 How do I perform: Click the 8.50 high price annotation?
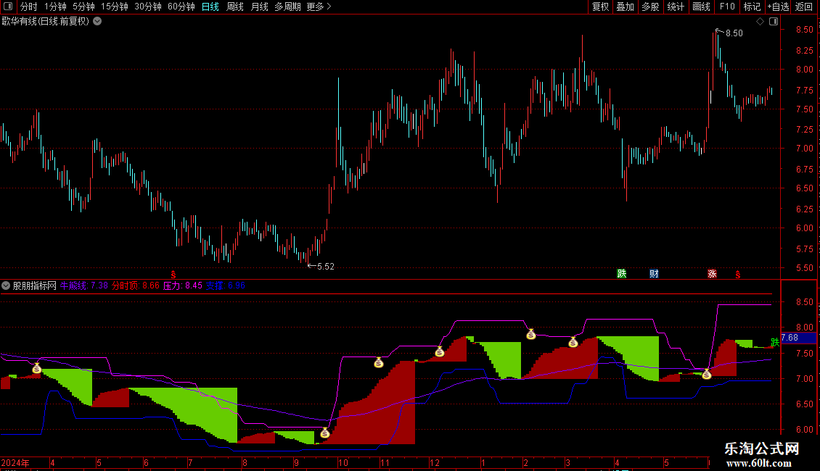click(x=734, y=33)
